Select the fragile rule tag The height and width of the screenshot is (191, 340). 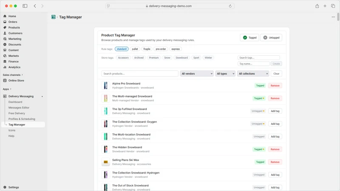coord(147,49)
